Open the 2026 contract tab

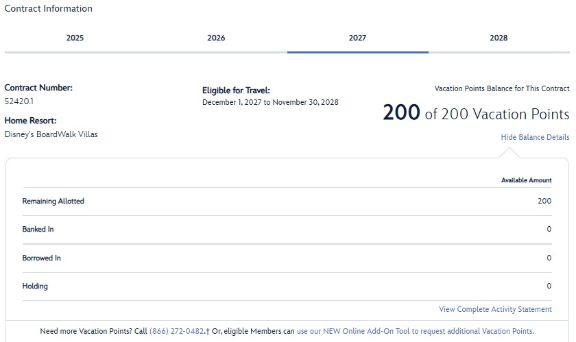point(216,38)
